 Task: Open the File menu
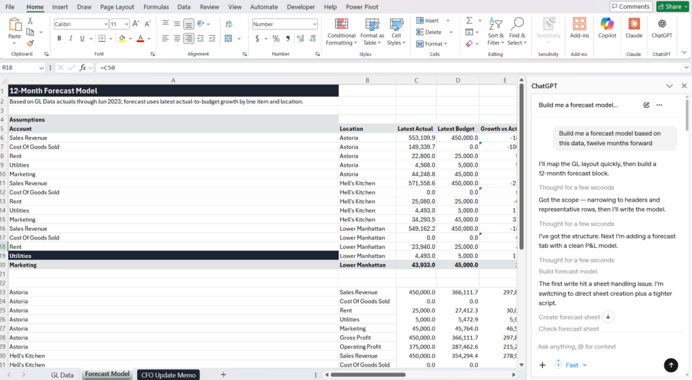click(9, 7)
